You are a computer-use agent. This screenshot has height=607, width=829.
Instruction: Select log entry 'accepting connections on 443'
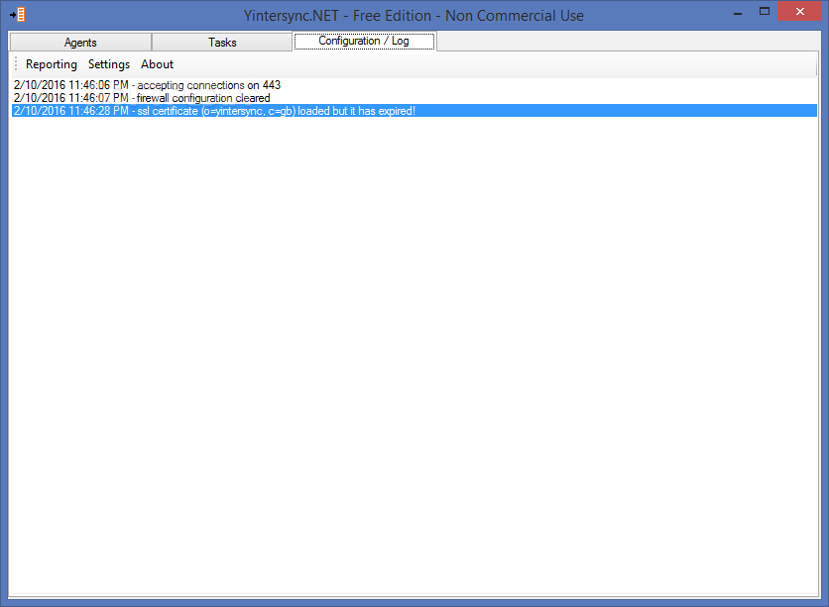[414, 85]
